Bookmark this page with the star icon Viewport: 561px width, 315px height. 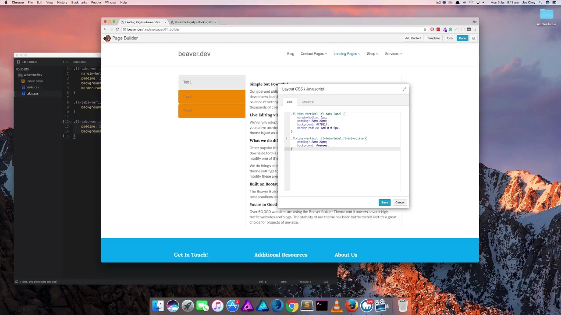pos(425,29)
